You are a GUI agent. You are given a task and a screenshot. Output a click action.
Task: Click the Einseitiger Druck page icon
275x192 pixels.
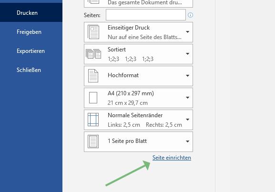[93, 32]
